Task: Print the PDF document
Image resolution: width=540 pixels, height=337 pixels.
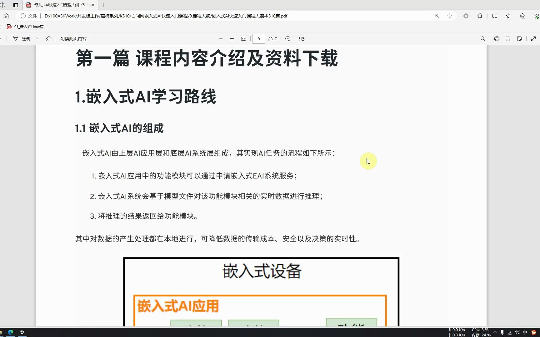Action: pos(497,39)
